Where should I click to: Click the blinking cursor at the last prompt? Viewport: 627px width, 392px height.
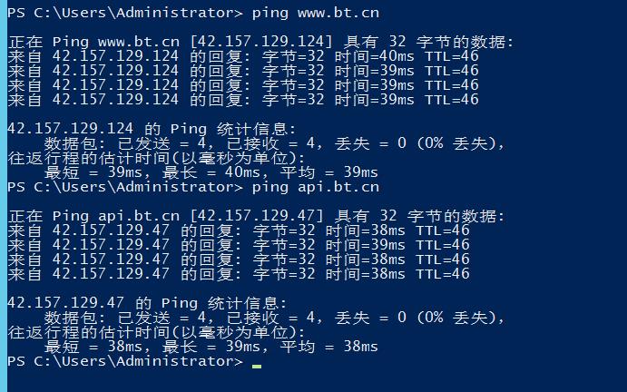click(x=257, y=366)
